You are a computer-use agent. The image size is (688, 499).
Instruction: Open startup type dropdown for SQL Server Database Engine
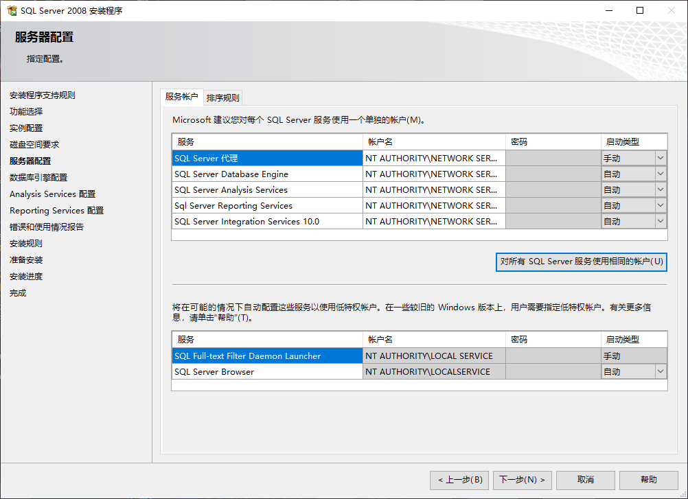[661, 174]
